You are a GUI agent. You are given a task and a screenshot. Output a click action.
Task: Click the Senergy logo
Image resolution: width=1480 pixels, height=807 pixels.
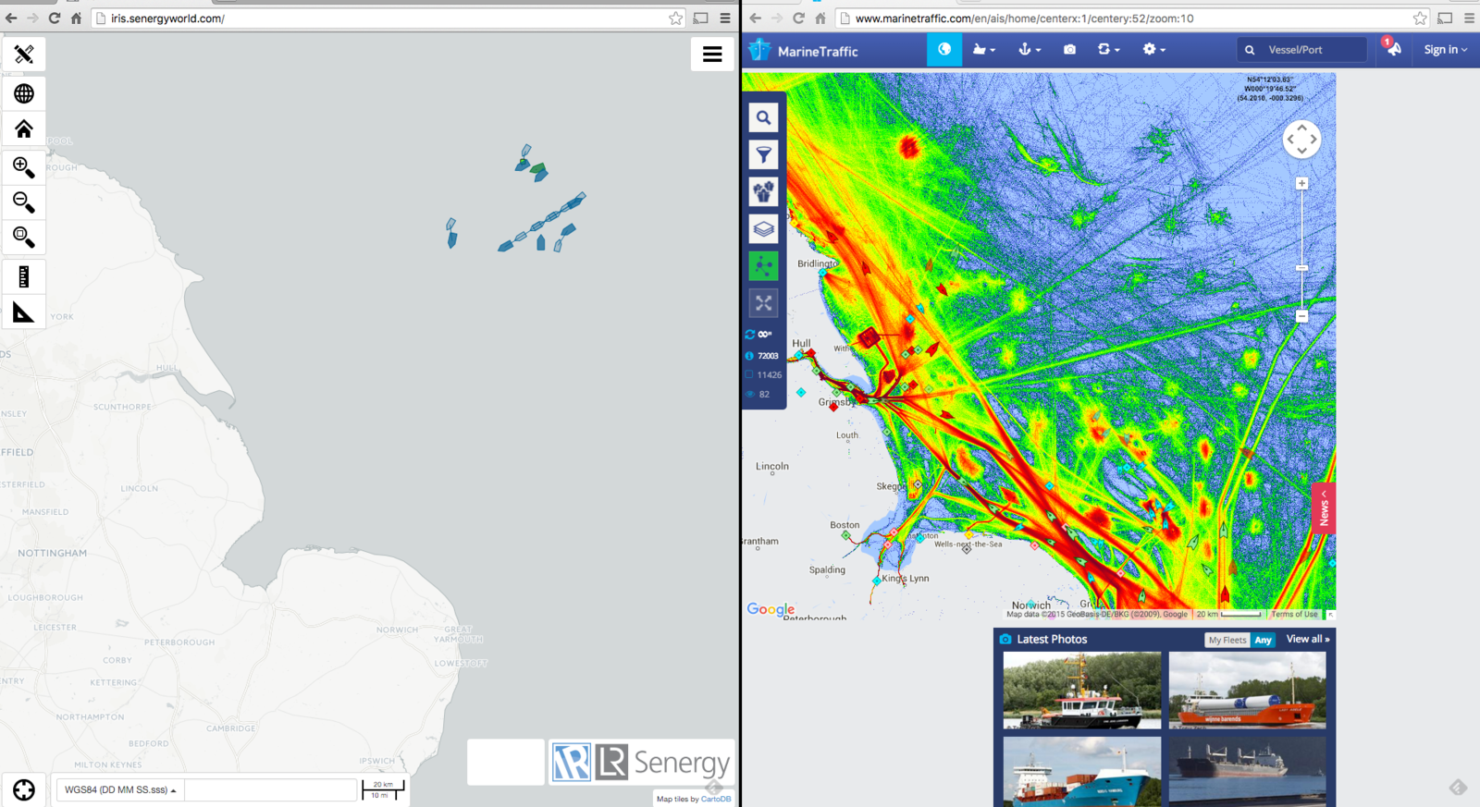(x=642, y=762)
